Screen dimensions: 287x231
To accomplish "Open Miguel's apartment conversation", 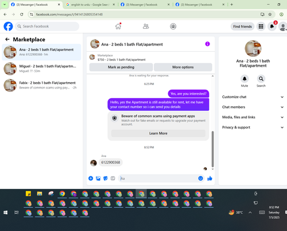I will 41,68.
